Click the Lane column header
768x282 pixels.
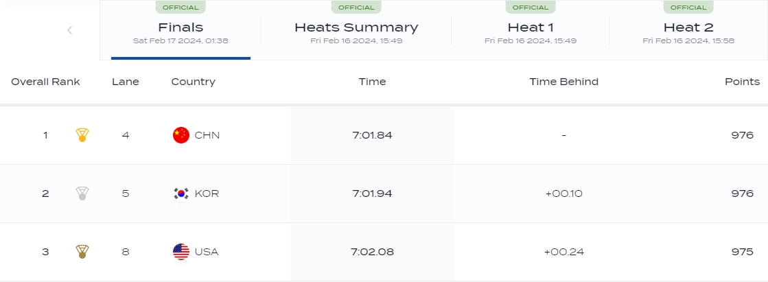pyautogui.click(x=126, y=82)
